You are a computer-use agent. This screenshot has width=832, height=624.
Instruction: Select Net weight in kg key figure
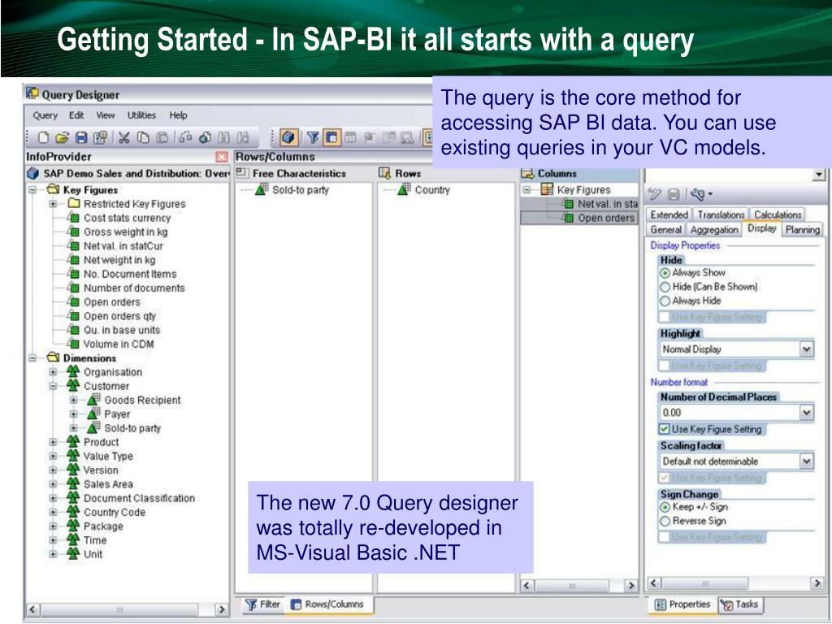point(119,260)
